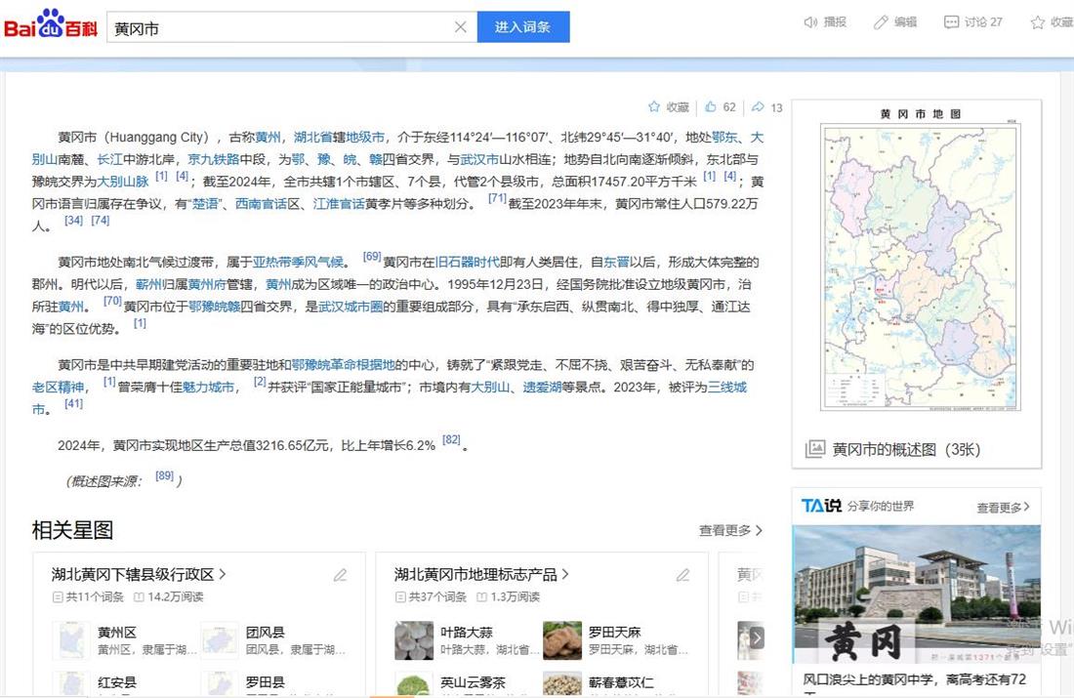1074x698 pixels.
Task: Expand the 湖北黄冈下辖县级行政区 card title
Action: coord(139,574)
